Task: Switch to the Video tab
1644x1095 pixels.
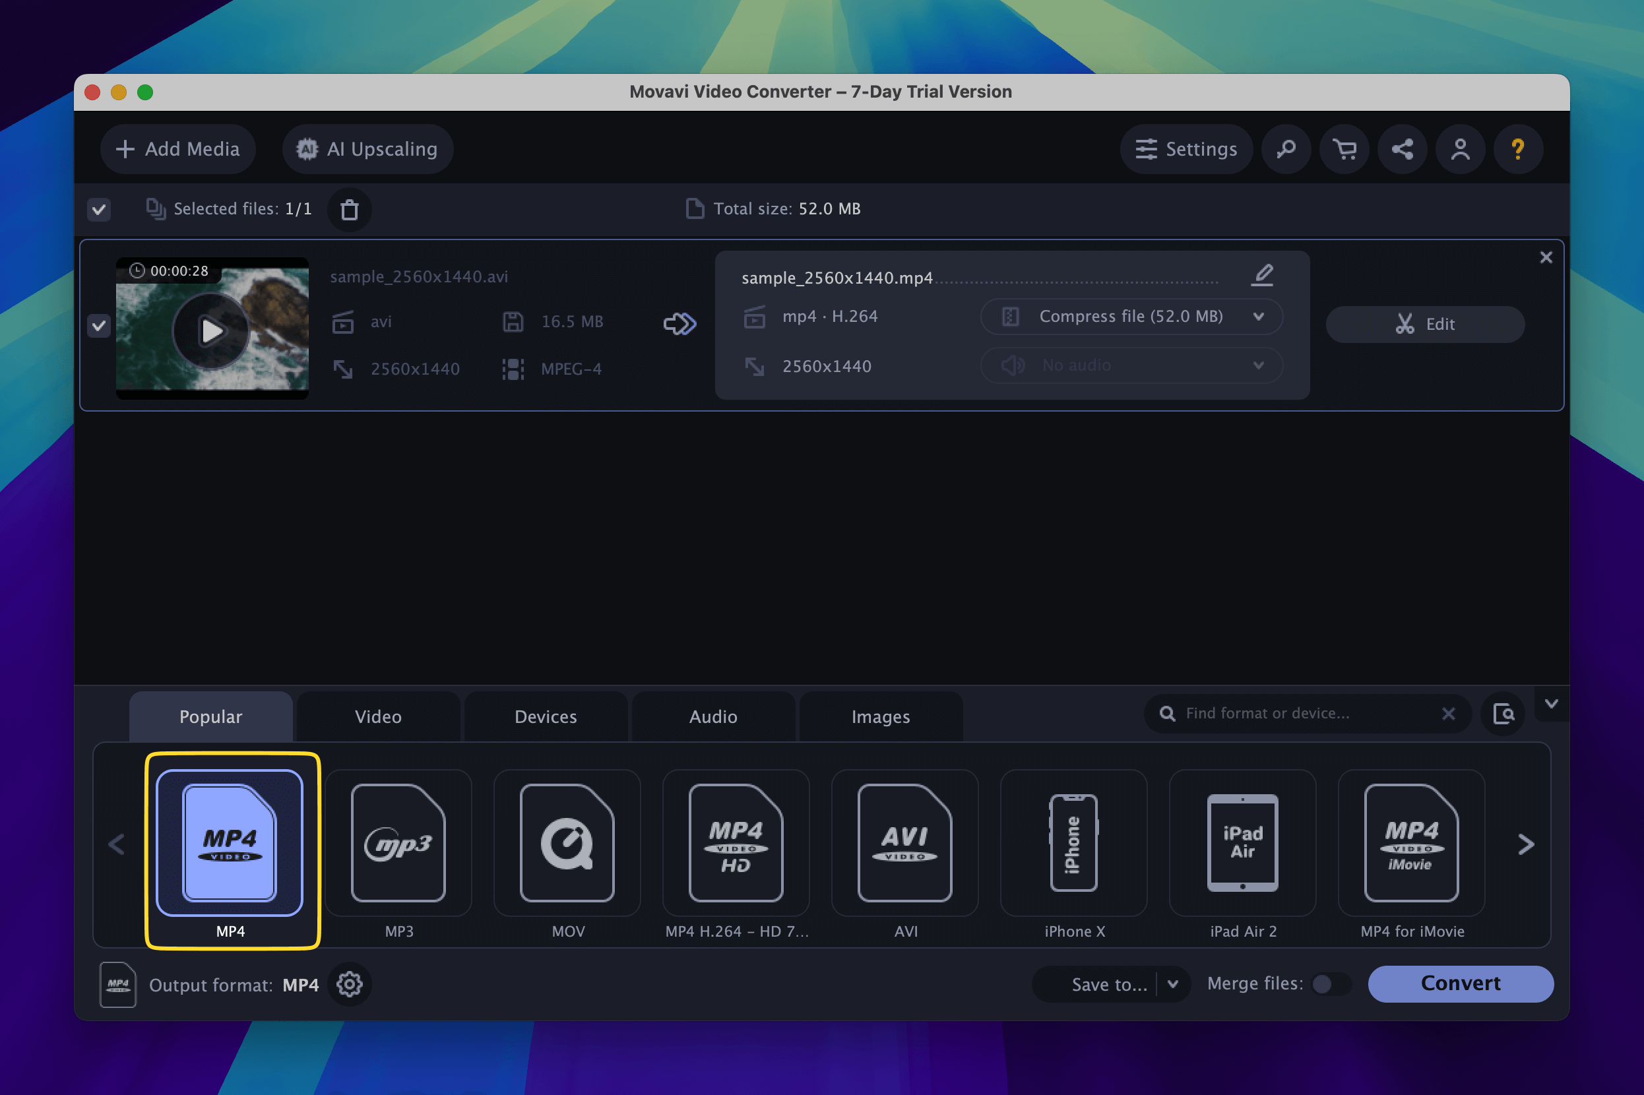Action: coord(378,716)
